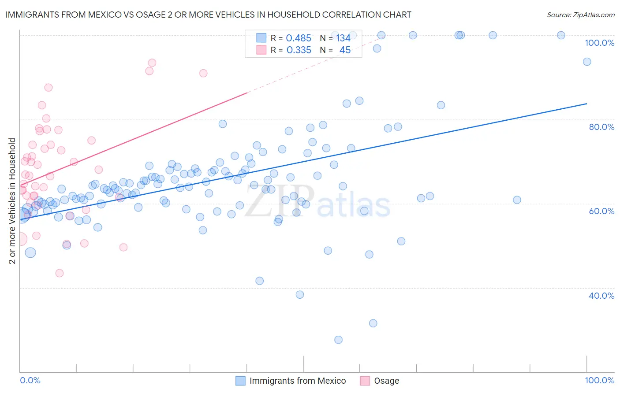Image resolution: width=620 pixels, height=393 pixels.
Task: Click the lowest blue data point on the chart
Action: coord(338,340)
